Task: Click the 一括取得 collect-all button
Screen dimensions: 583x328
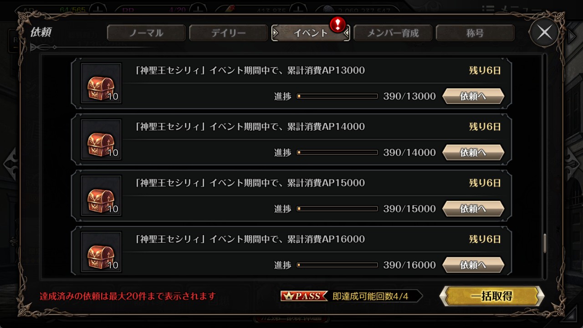Action: 492,296
